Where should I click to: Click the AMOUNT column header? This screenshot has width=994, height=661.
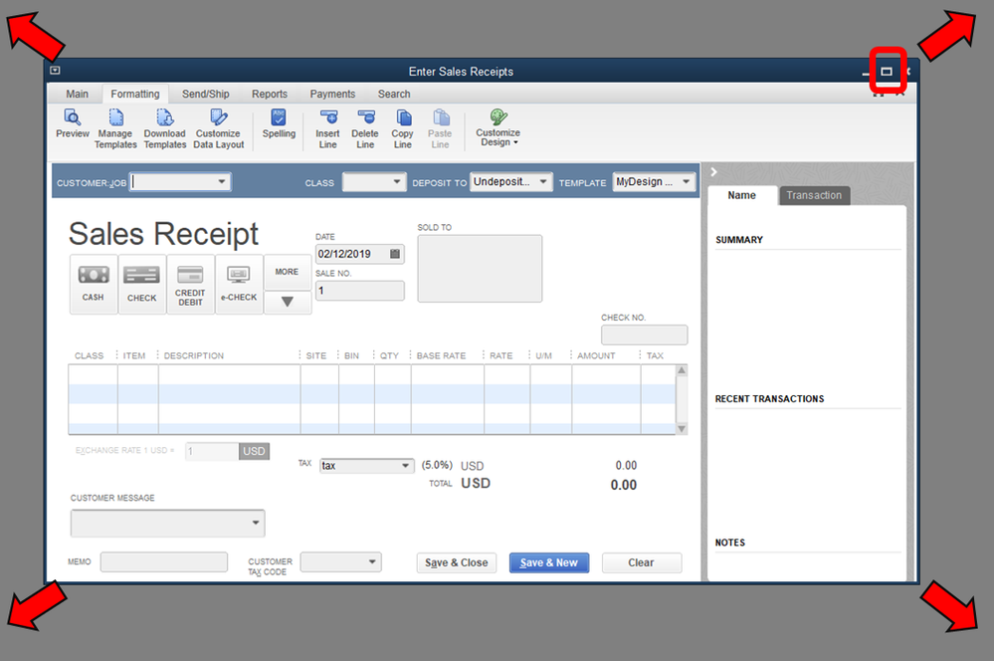[597, 355]
